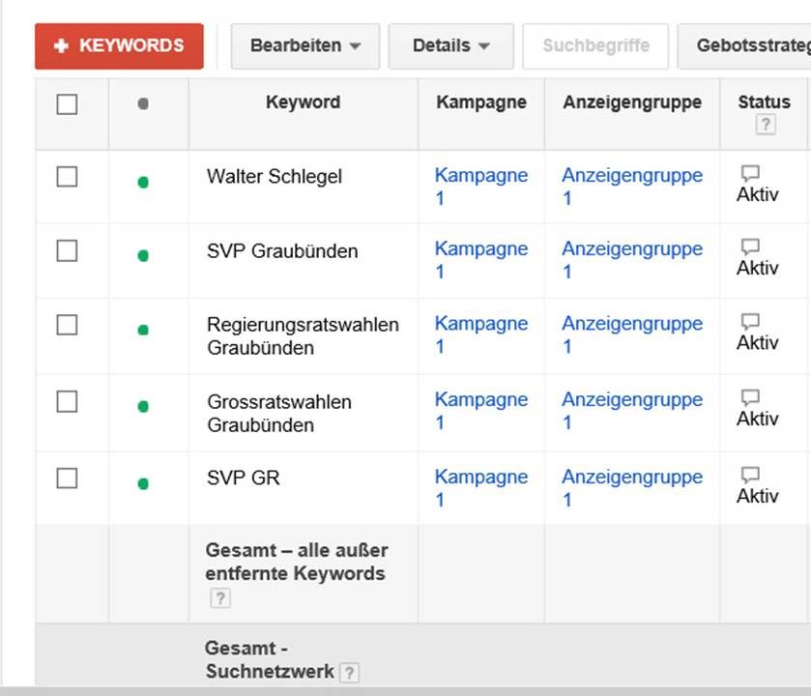Open Kampagne 1 link in SVP Graubünden row
The height and width of the screenshot is (696, 811).
(480, 249)
